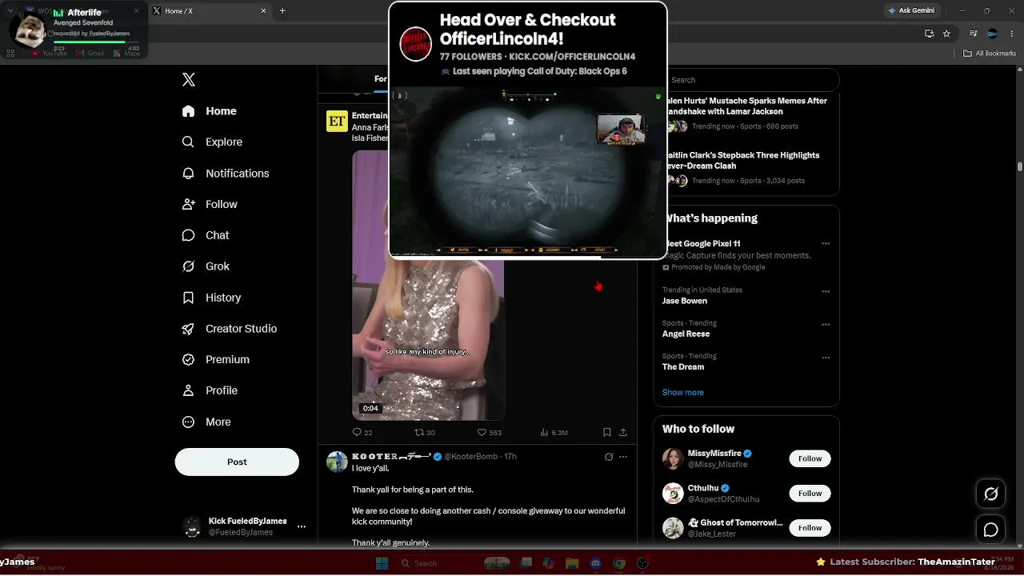Image resolution: width=1024 pixels, height=576 pixels.
Task: Follow MissyMissfire
Action: [x=810, y=458]
